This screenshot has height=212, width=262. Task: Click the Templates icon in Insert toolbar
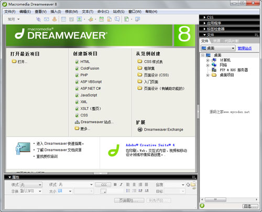(x=126, y=19)
